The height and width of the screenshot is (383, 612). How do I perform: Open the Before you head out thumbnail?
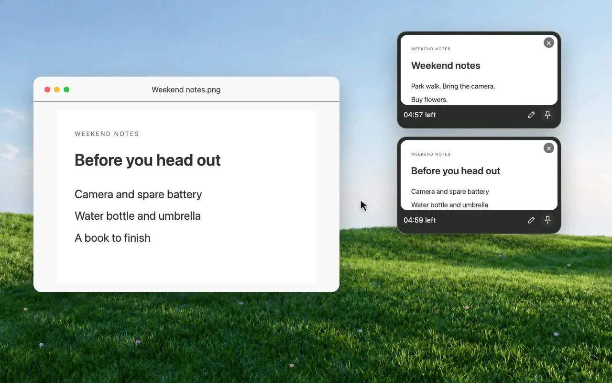[479, 175]
